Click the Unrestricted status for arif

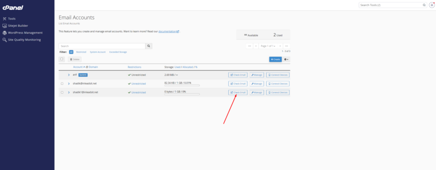click(137, 75)
